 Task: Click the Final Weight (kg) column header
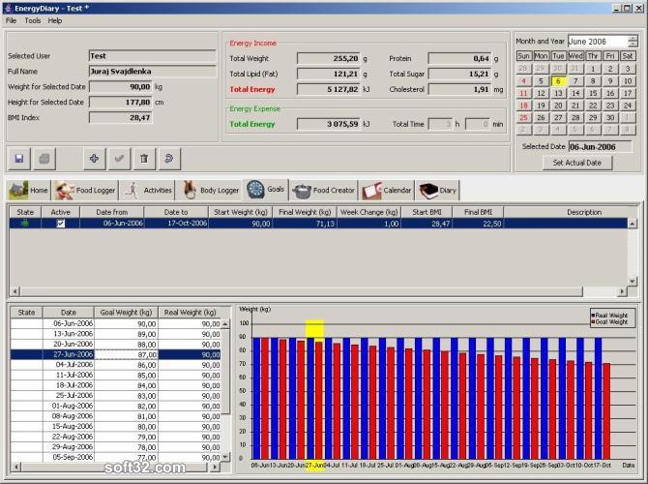coord(305,212)
